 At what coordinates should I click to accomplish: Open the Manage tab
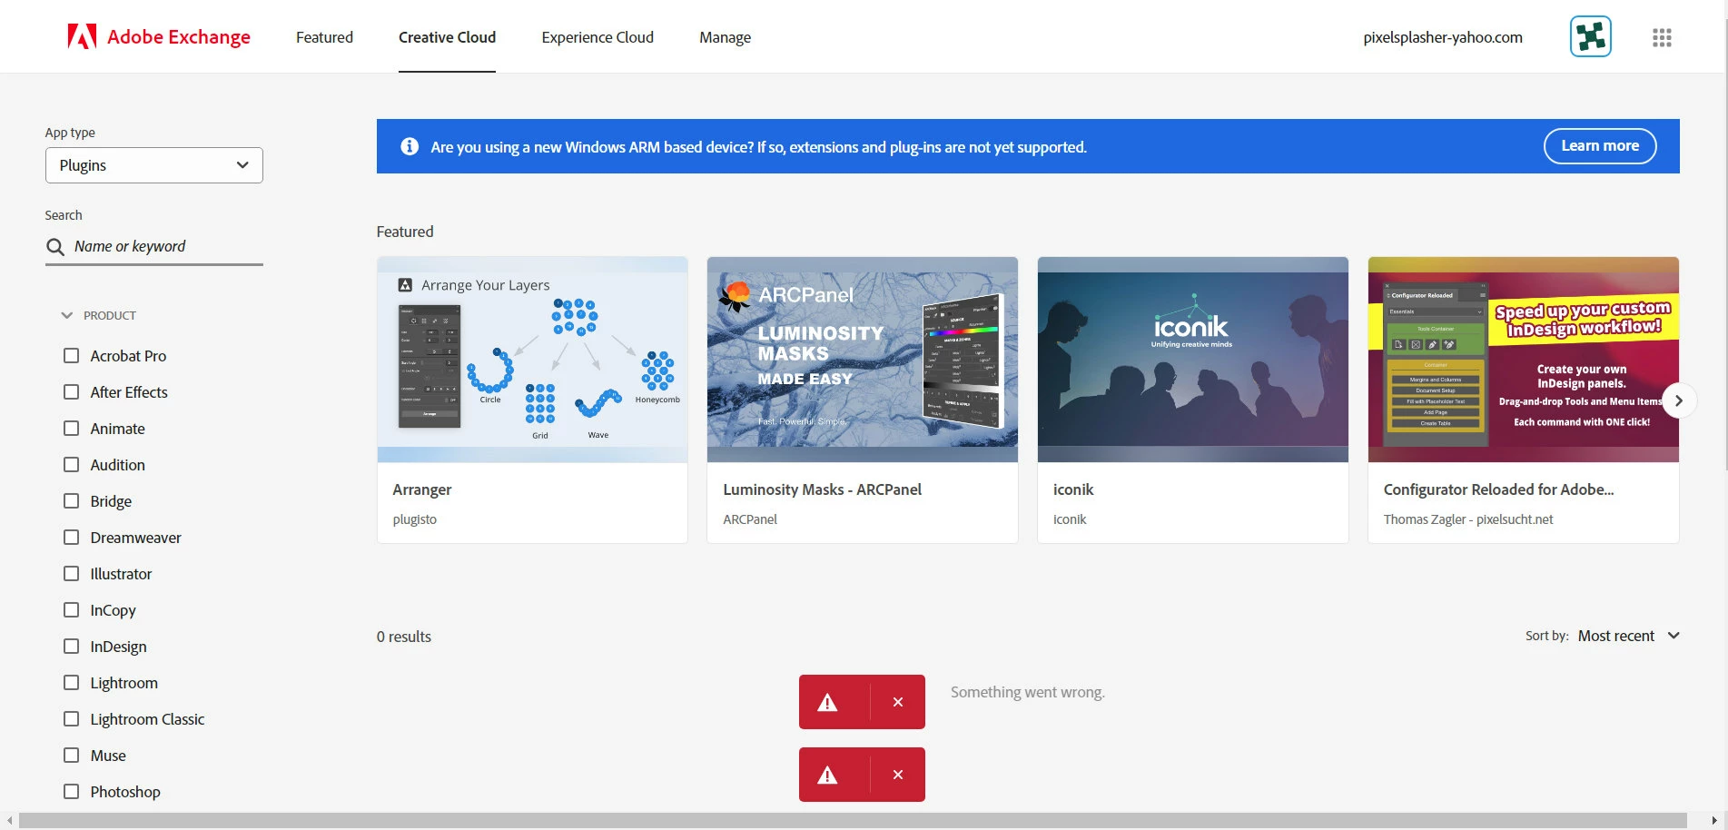[725, 37]
